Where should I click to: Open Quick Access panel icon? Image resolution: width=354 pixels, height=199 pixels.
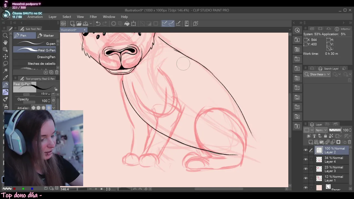click(297, 30)
